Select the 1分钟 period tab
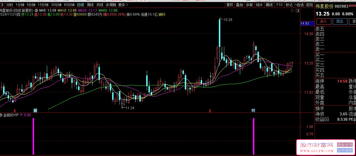This screenshot has width=356, height=156. point(20,5)
